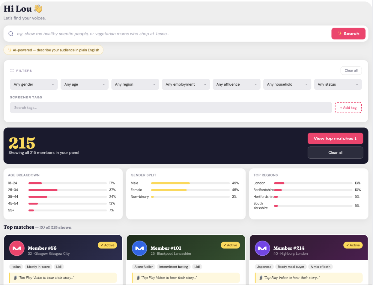Viewport: 373px width, 285px height.
Task: Click the Alone fueller tag
Action: [143, 267]
